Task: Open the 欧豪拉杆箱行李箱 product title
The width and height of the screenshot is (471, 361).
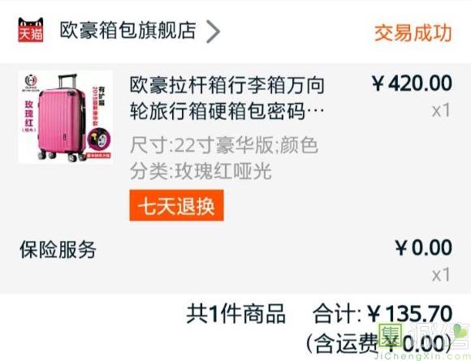Action: (x=227, y=98)
